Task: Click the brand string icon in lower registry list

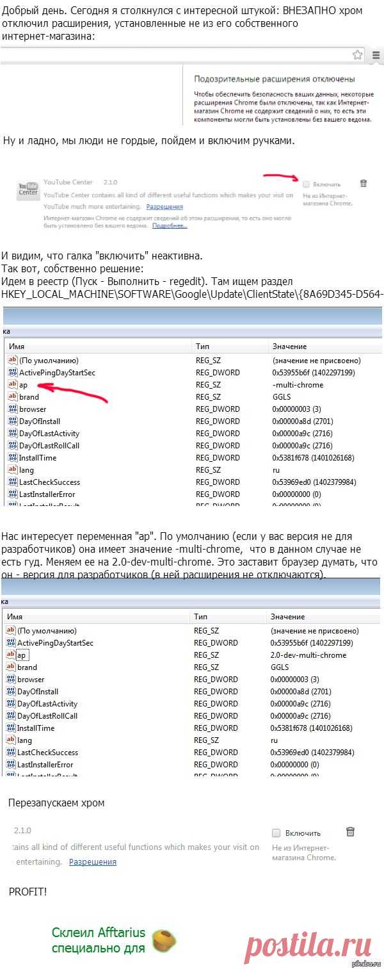Action: coord(10,667)
